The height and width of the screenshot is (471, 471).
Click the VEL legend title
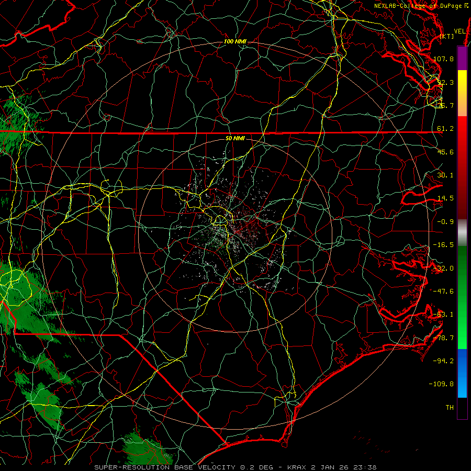pyautogui.click(x=459, y=31)
